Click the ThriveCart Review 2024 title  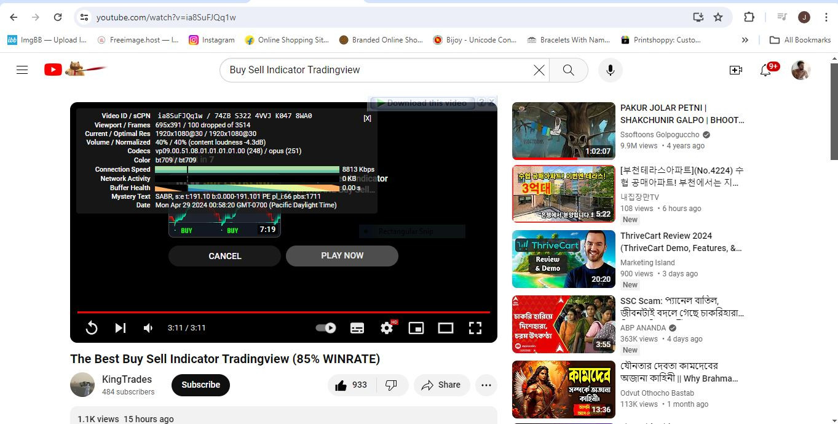(681, 242)
